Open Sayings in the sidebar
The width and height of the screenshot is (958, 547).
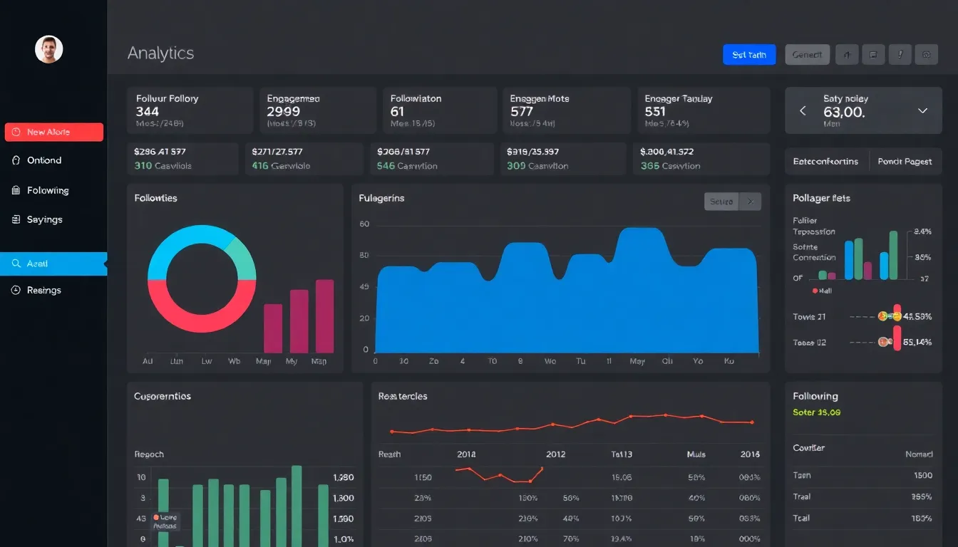[44, 220]
